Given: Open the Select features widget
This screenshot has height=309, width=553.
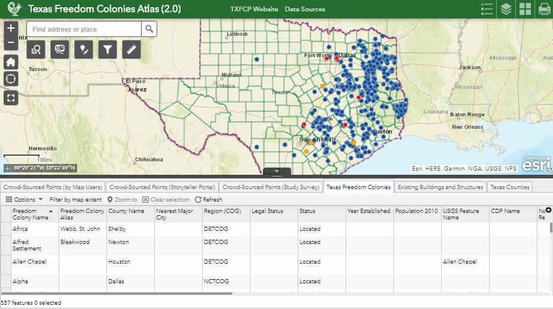Looking at the screenshot, I should pyautogui.click(x=60, y=50).
